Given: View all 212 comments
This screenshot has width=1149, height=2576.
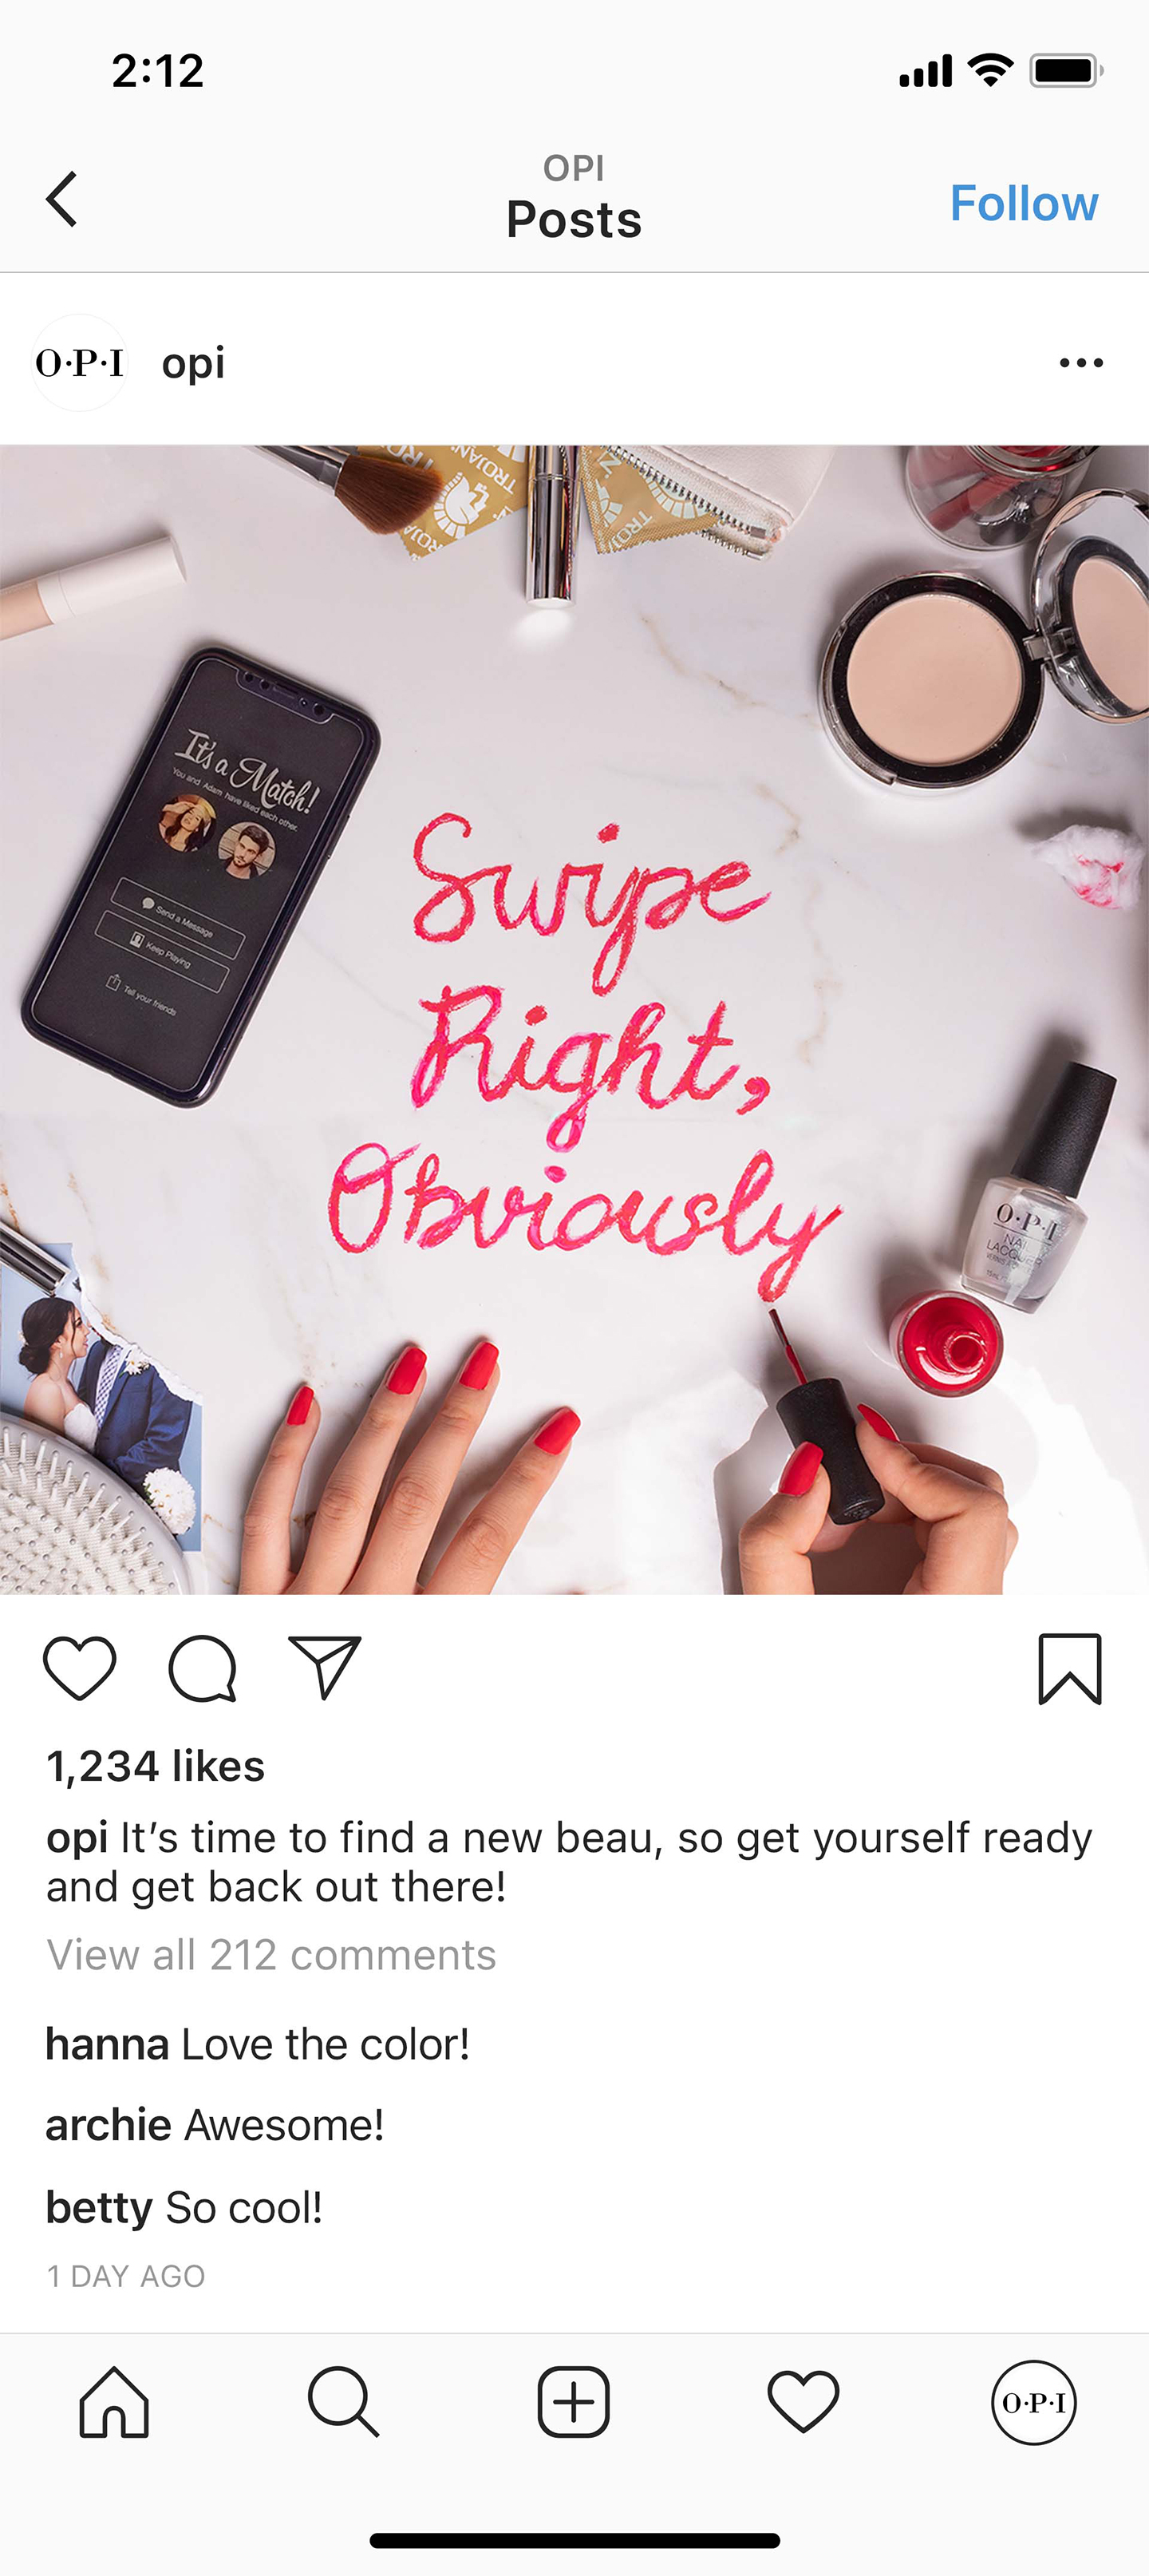Looking at the screenshot, I should (272, 1954).
